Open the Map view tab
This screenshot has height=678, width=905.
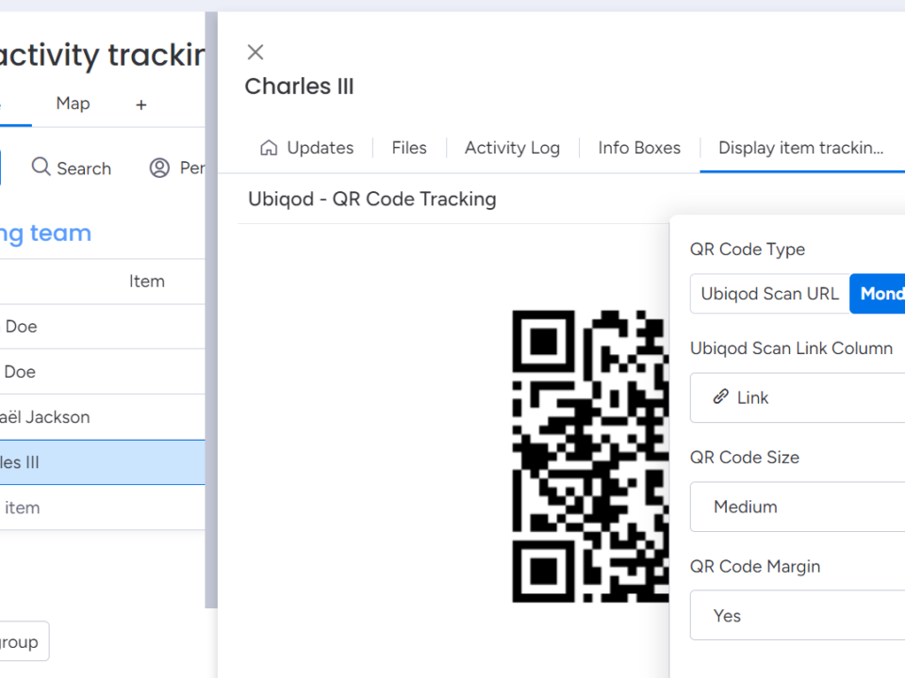[73, 104]
